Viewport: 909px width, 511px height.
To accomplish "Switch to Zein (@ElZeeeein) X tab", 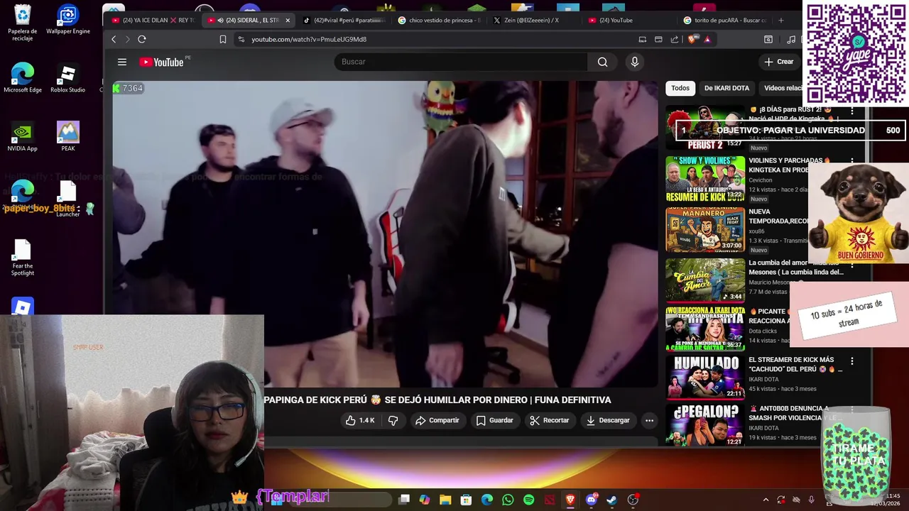I will click(x=534, y=20).
